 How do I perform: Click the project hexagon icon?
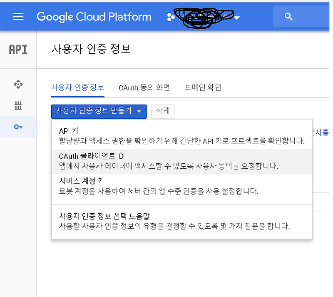click(171, 17)
